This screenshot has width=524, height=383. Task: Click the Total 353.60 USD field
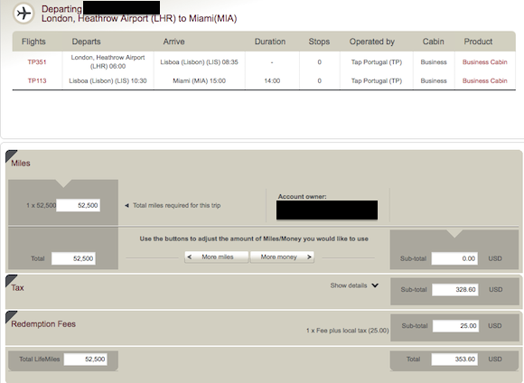[454, 360]
